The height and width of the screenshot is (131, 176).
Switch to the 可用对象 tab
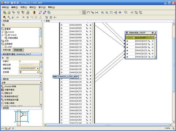click(7, 50)
